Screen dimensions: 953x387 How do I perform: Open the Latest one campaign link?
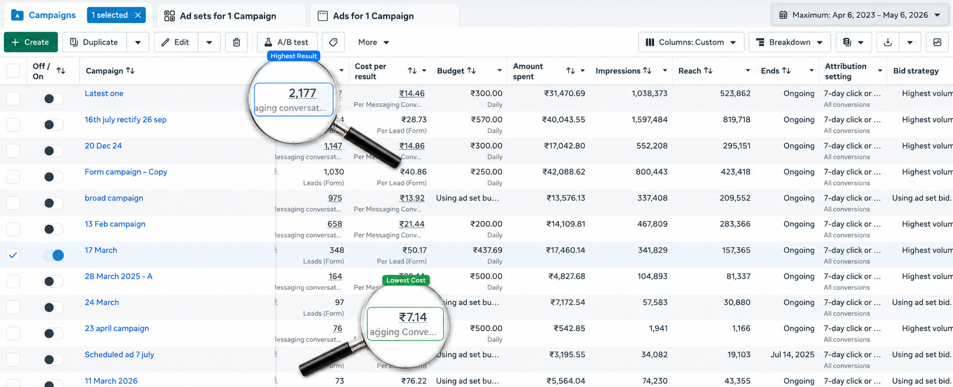click(x=104, y=93)
